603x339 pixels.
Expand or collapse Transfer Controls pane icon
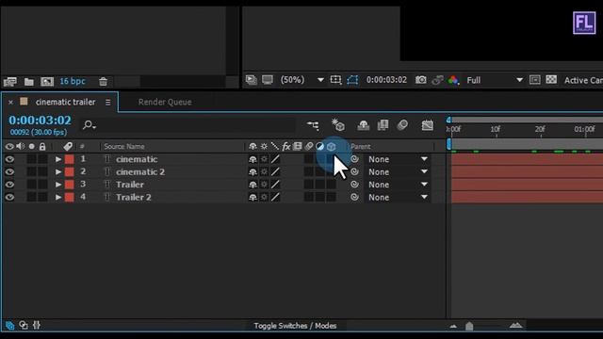pyautogui.click(x=24, y=326)
